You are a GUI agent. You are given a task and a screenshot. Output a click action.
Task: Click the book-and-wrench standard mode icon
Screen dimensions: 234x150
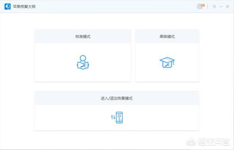pos(83,62)
